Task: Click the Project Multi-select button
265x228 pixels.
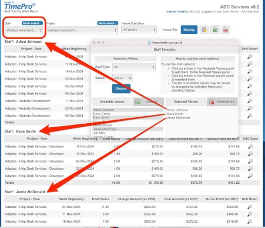Action: (x=108, y=23)
